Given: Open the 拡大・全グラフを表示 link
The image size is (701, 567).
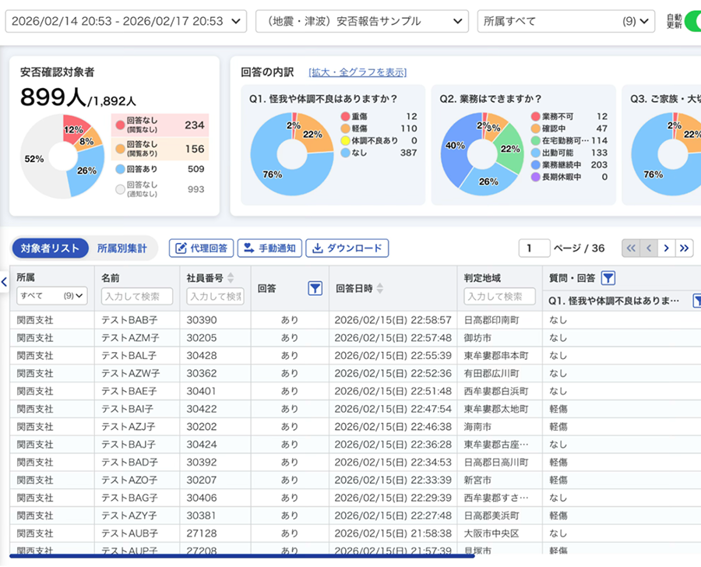Looking at the screenshot, I should [x=358, y=72].
